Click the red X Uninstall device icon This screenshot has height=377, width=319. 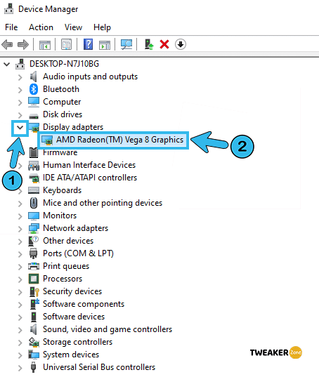pos(164,44)
